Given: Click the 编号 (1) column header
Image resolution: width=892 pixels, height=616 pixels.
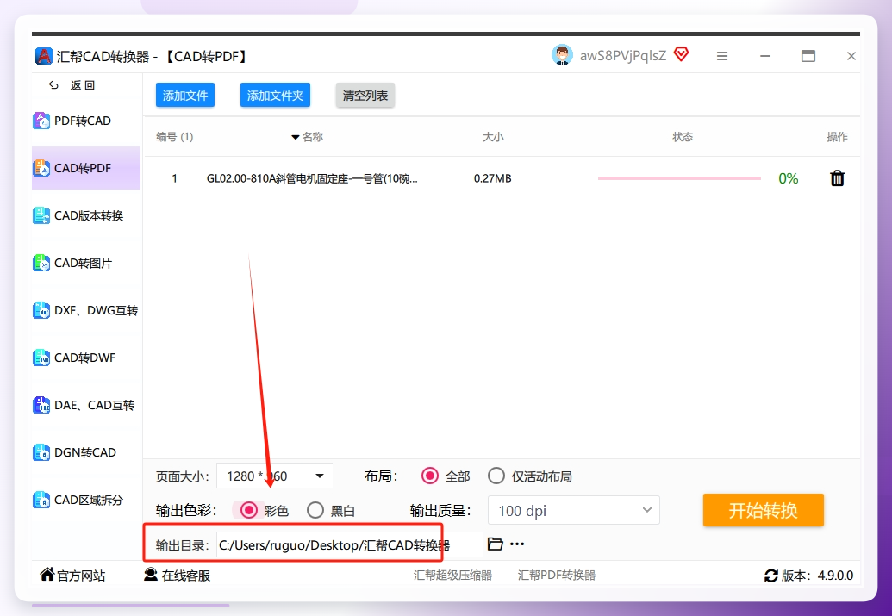Looking at the screenshot, I should [175, 137].
